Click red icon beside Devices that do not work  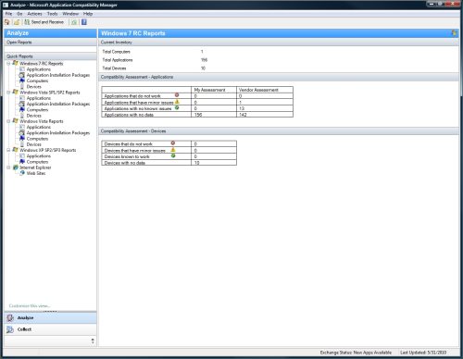[173, 143]
